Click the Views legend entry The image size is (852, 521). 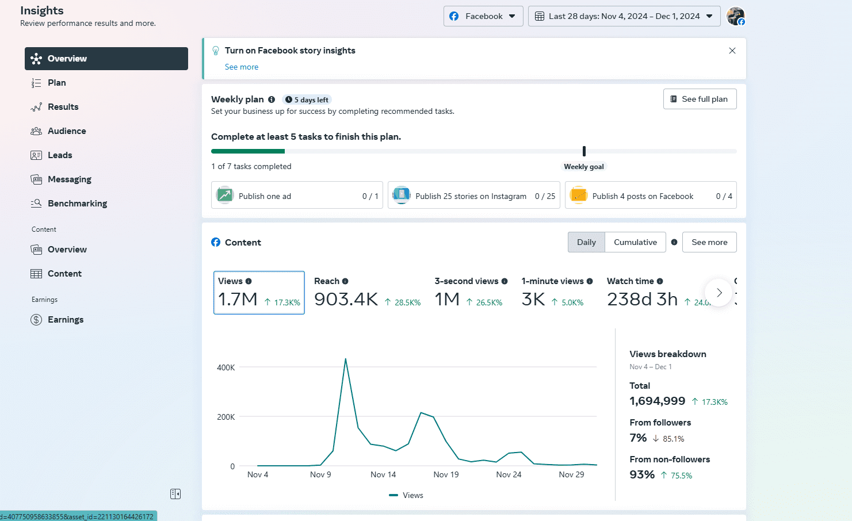pyautogui.click(x=406, y=495)
